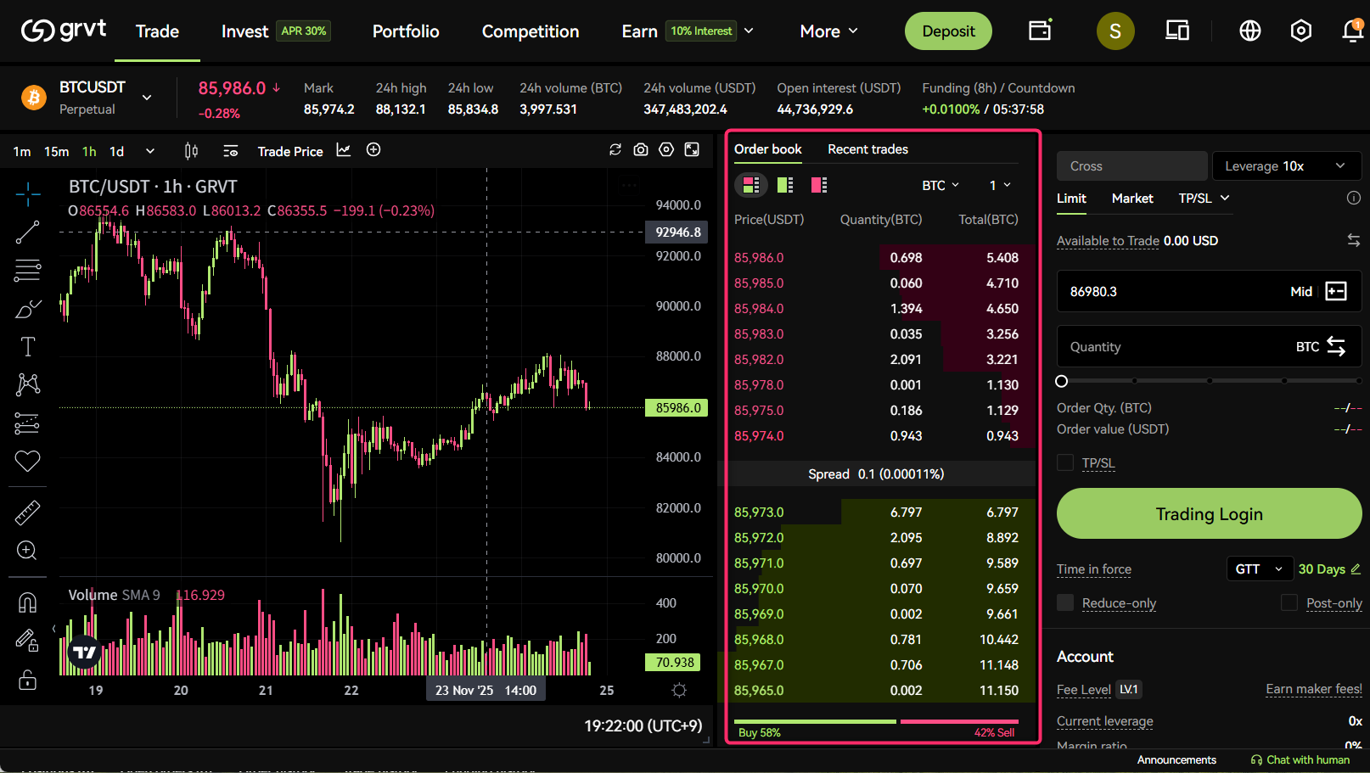1370x773 pixels.
Task: Enable the Post-only checkbox
Action: coord(1289,602)
